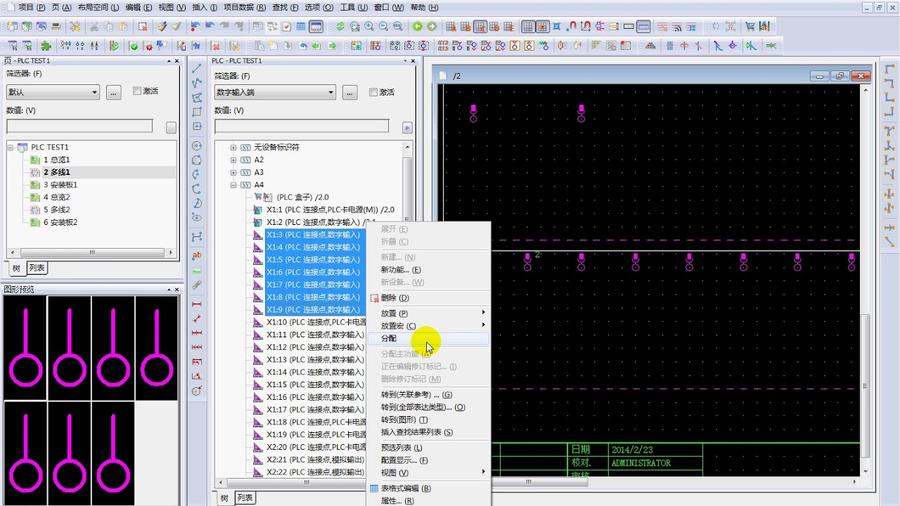900x506 pixels.
Task: Click the page icon beside /2 title
Action: pos(442,76)
